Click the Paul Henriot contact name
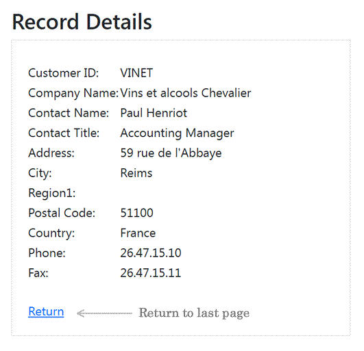Viewport: 364px width, 351px height. pos(154,113)
